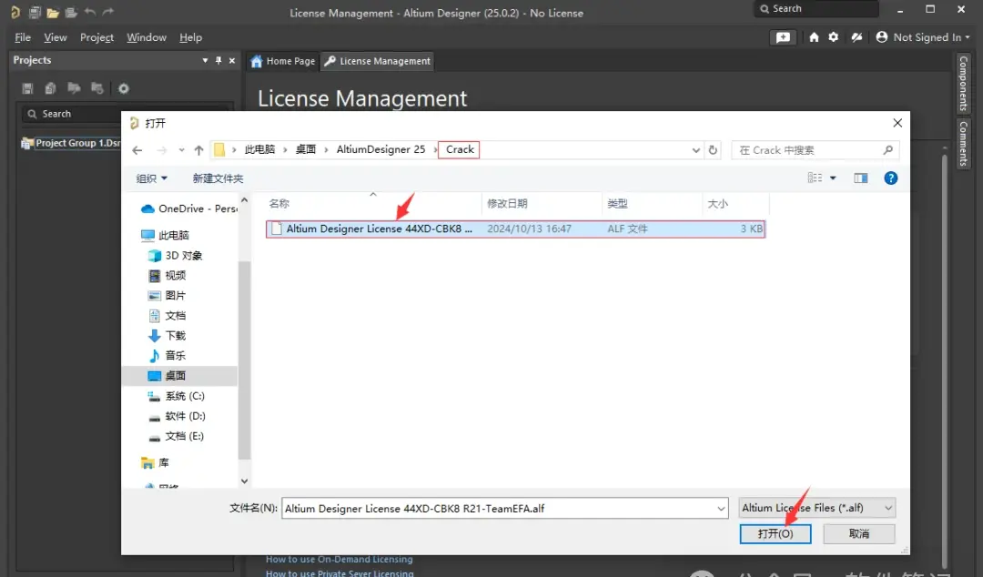Expand the Not Signed In account menu
983x577 pixels.
pyautogui.click(x=923, y=37)
